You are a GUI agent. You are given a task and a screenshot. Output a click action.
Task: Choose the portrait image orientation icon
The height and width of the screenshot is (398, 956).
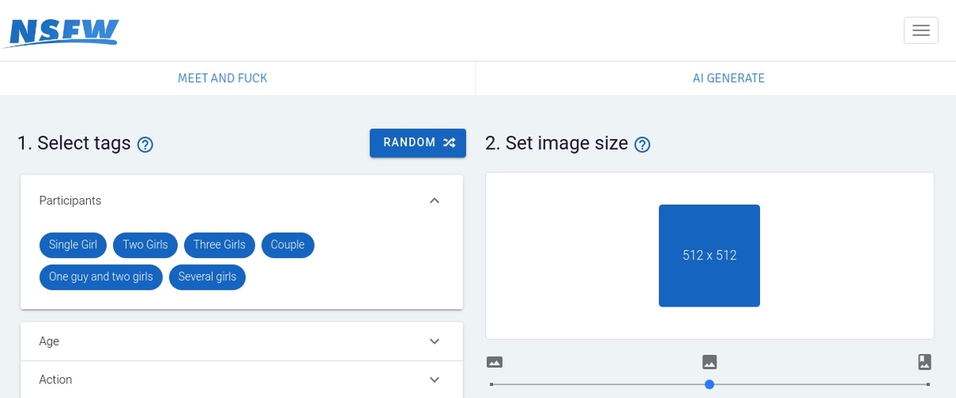pos(924,362)
